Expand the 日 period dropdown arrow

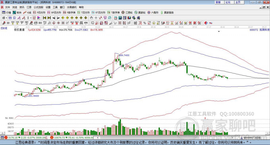click(7, 18)
